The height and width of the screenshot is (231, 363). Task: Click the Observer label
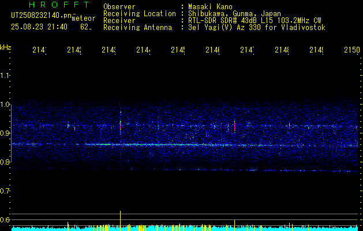119,7
